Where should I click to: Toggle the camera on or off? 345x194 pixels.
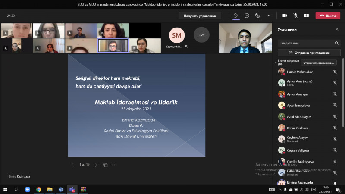click(285, 15)
